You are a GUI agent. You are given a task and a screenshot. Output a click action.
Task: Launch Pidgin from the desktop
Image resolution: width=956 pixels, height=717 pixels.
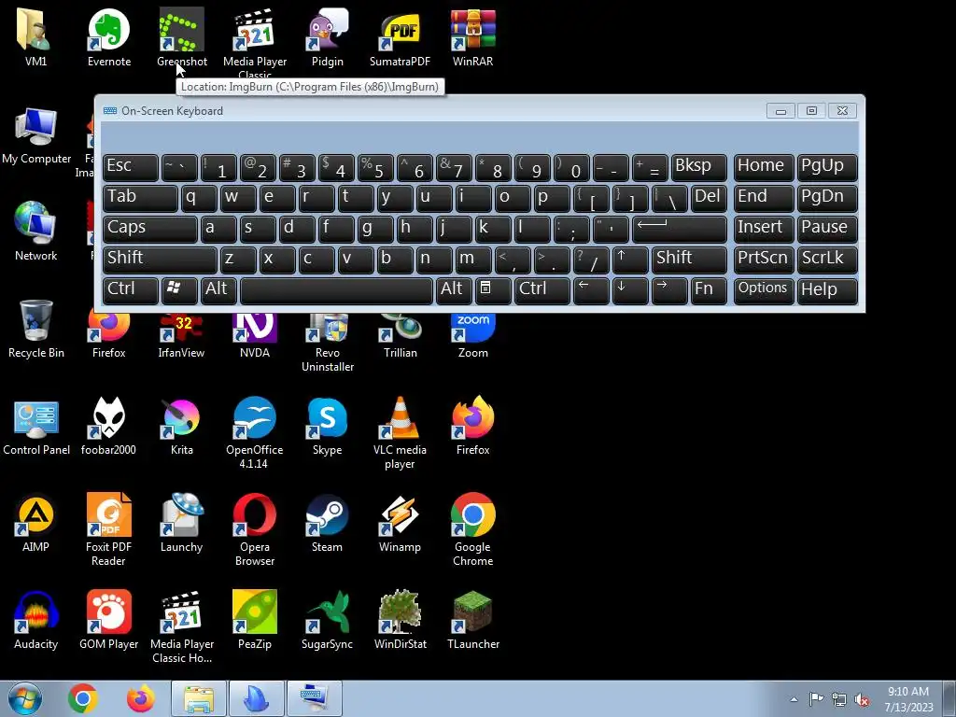[328, 37]
